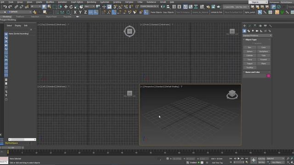294x165 pixels.
Task: Click the Cylinder primitive button
Action: coord(249,55)
